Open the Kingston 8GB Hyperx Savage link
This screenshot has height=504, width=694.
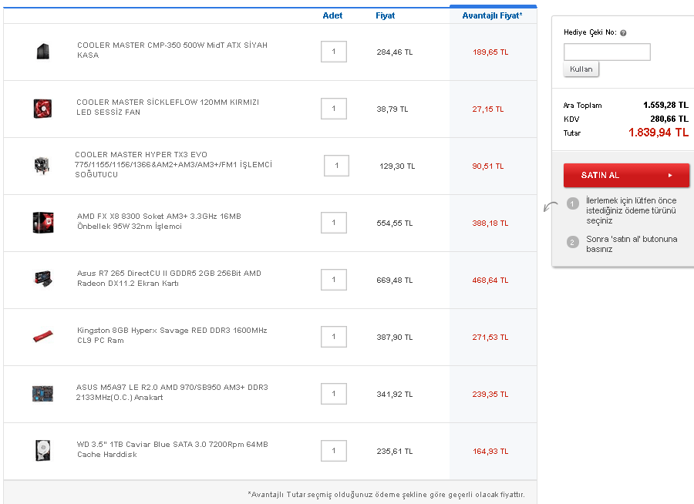coord(172,335)
